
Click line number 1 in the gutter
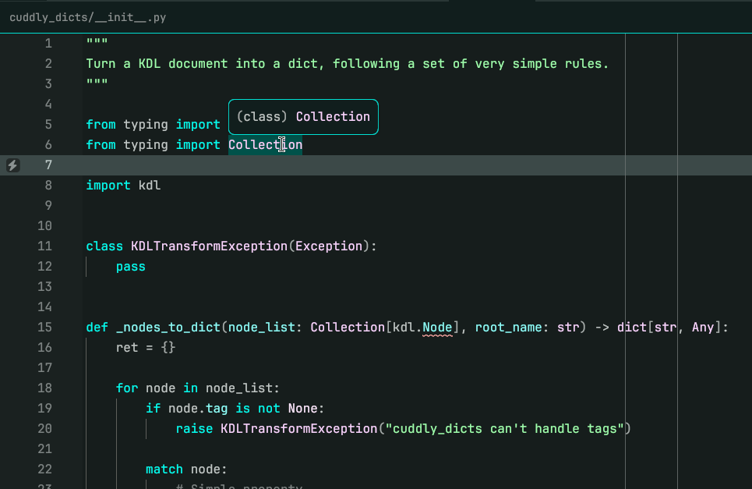pyautogui.click(x=48, y=44)
